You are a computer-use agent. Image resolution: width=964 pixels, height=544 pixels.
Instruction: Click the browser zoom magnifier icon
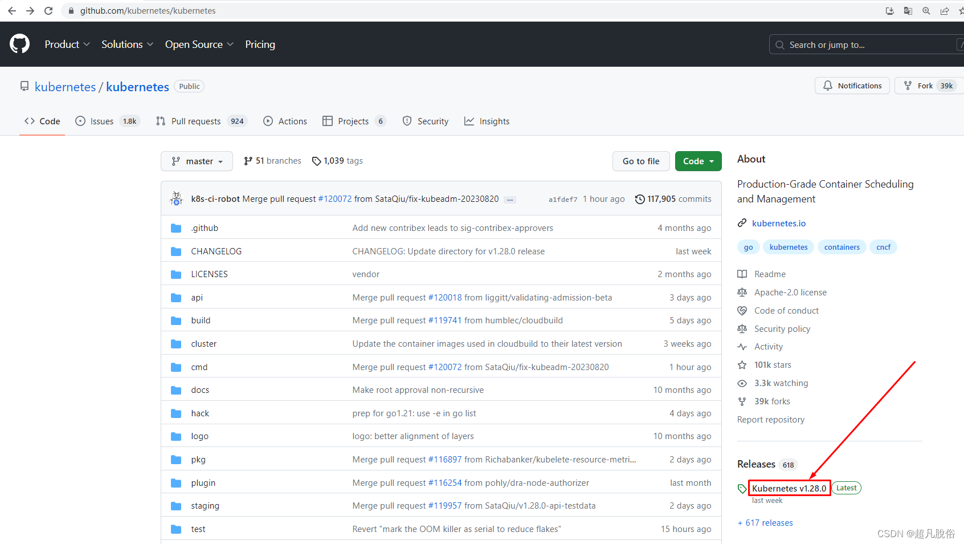[x=926, y=11]
